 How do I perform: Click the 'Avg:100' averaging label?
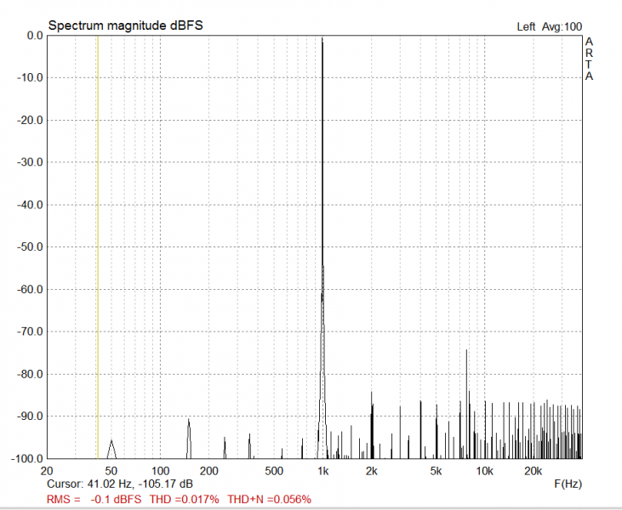(562, 27)
